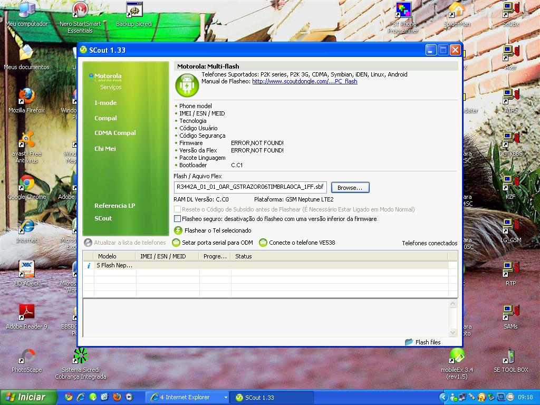The image size is (540, 405).
Task: Open the HD ADeck desktop icon
Action: click(26, 274)
